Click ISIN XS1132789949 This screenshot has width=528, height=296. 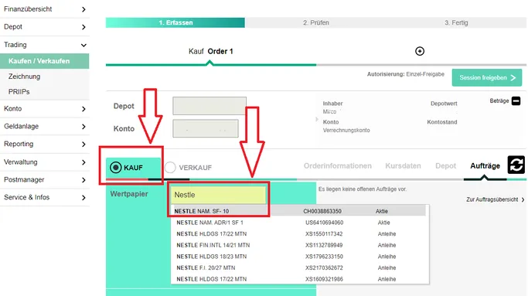pos(324,245)
